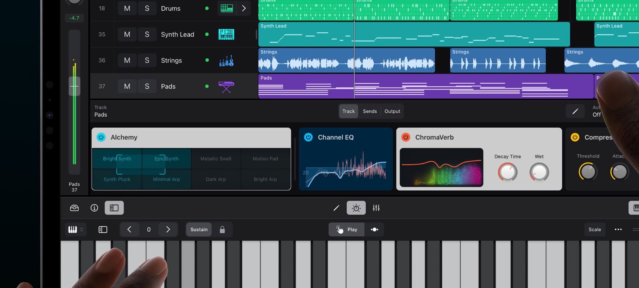
Task: Shift keyboard octave up with right chevron
Action: pyautogui.click(x=168, y=230)
